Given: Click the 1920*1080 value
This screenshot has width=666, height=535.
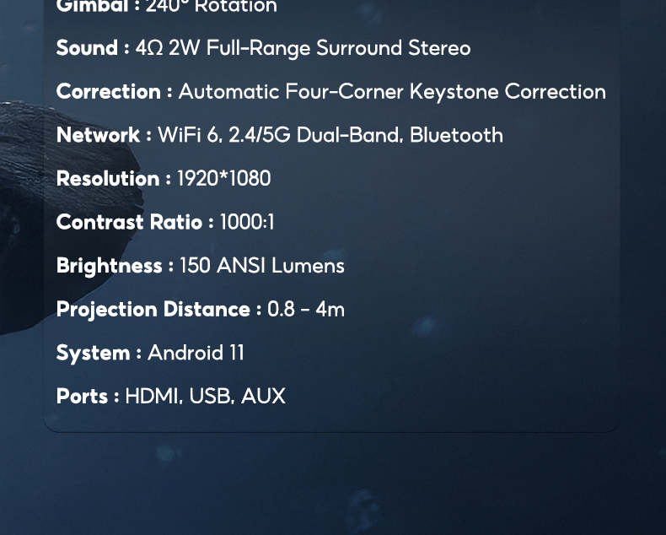Looking at the screenshot, I should pos(223,179).
